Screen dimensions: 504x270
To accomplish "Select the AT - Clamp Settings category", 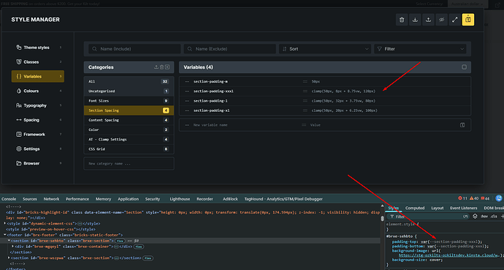I will [129, 139].
